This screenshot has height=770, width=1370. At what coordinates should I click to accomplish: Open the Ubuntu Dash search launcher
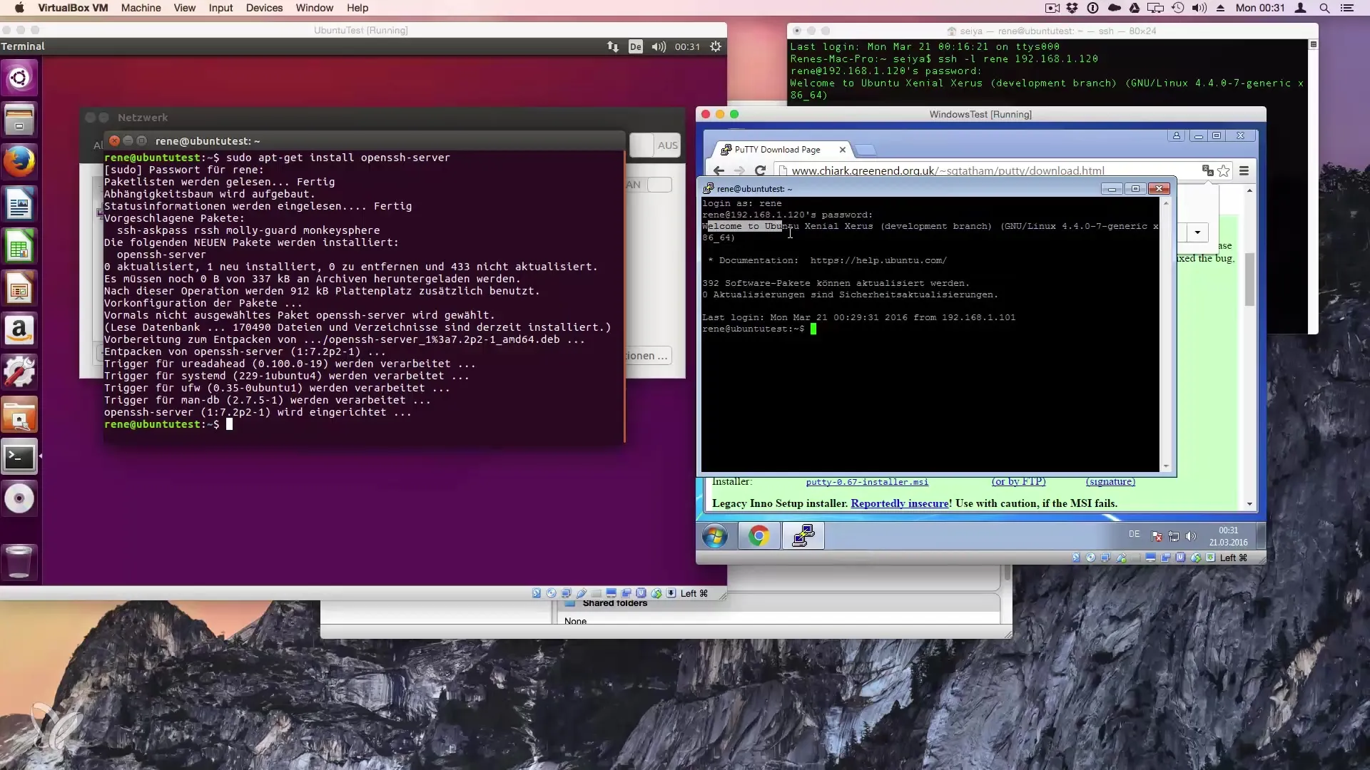click(19, 78)
